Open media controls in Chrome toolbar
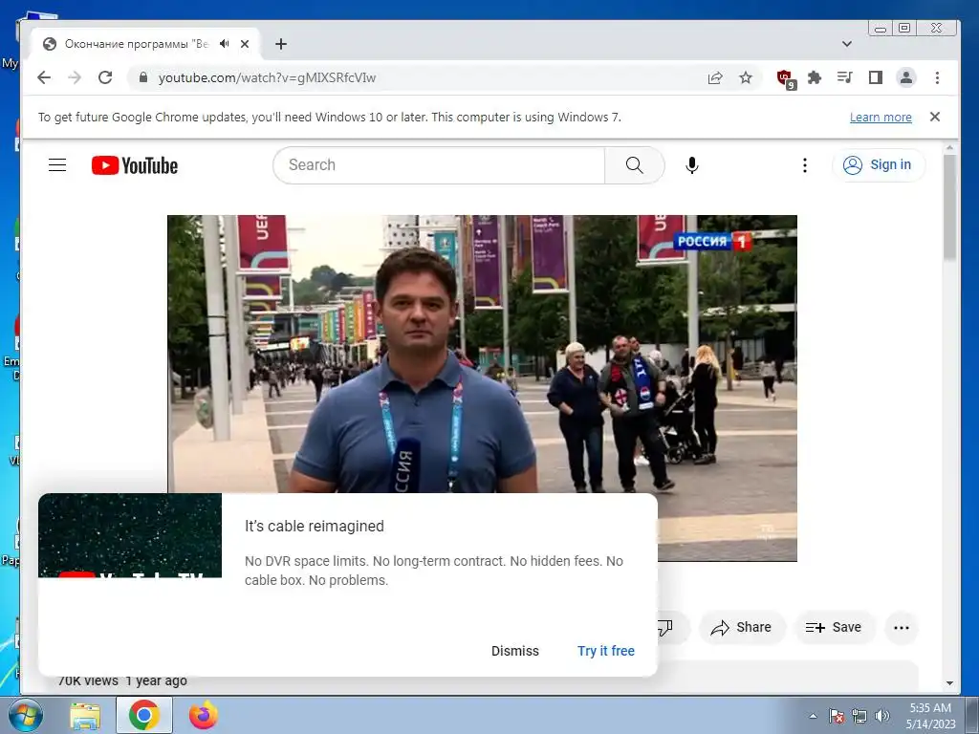Viewport: 979px width, 734px height. pos(845,77)
